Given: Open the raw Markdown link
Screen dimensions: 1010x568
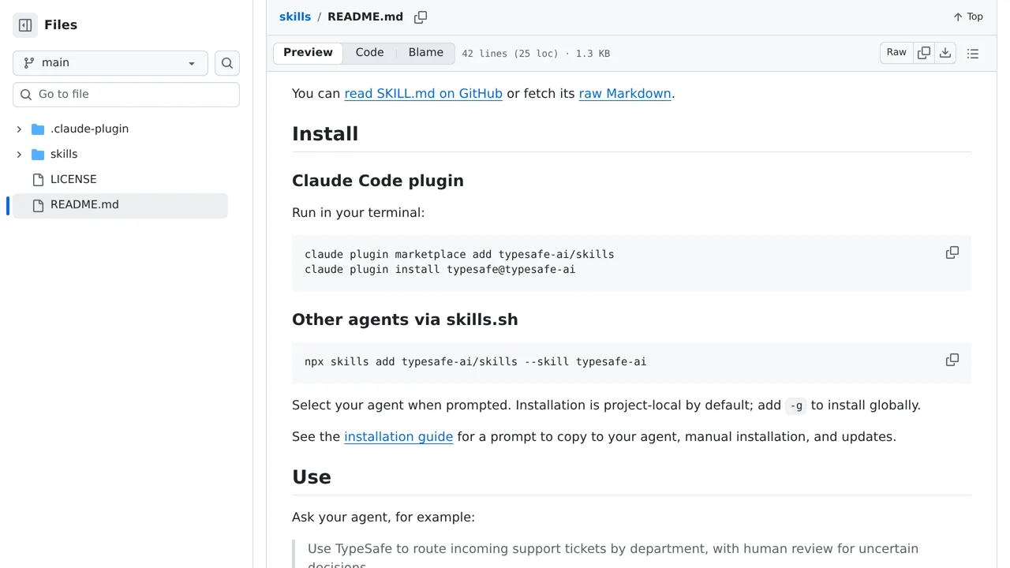Looking at the screenshot, I should click(625, 94).
